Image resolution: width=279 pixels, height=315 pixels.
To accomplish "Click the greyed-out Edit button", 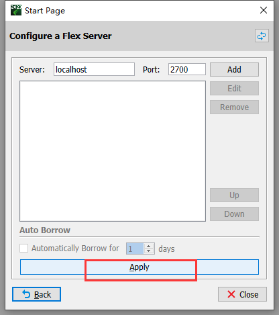I will click(234, 89).
